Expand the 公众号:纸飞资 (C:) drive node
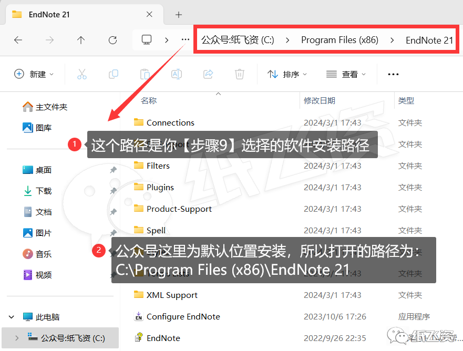 [x=17, y=338]
